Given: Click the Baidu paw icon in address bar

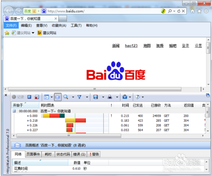Looking at the screenshot, I should click(44, 11).
